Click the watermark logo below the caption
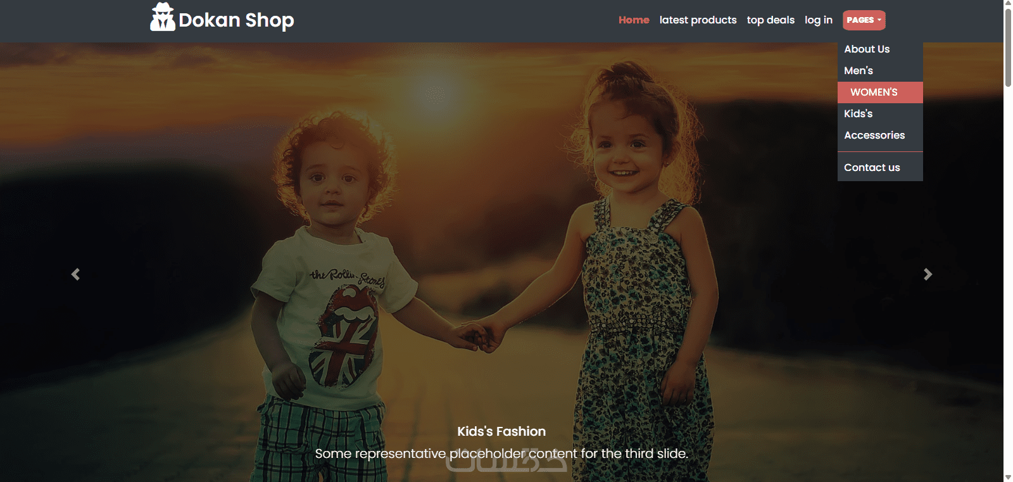Screen dimensions: 1013x482 point(506,460)
